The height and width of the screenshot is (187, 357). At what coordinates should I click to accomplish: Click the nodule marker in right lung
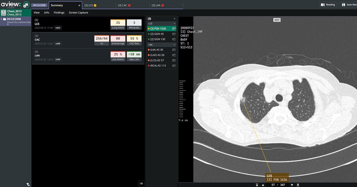(244, 100)
